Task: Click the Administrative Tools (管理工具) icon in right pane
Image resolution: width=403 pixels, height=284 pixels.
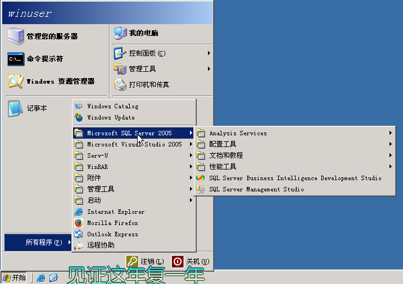Action: [120, 69]
